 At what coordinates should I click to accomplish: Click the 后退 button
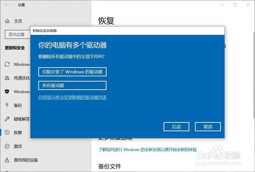[176, 126]
